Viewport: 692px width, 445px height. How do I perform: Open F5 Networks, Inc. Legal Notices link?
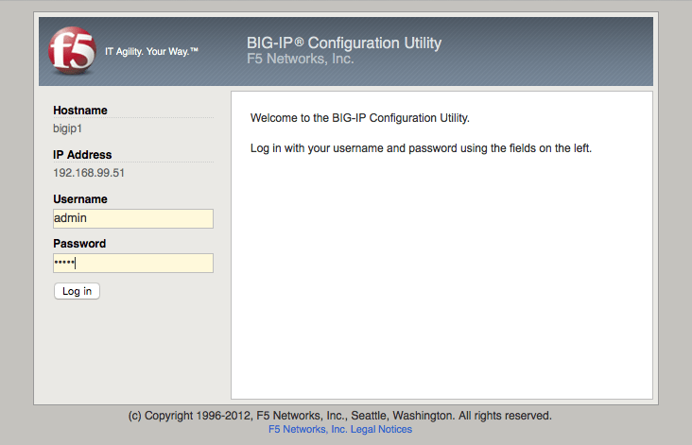coord(340,429)
